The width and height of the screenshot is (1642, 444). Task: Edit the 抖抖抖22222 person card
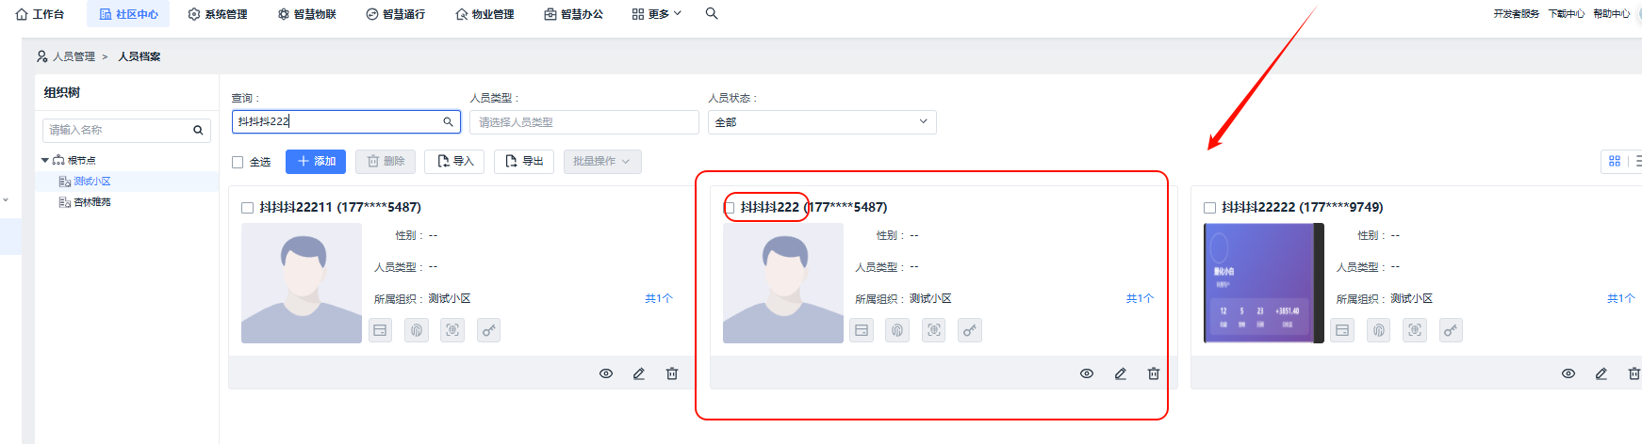coord(1601,373)
